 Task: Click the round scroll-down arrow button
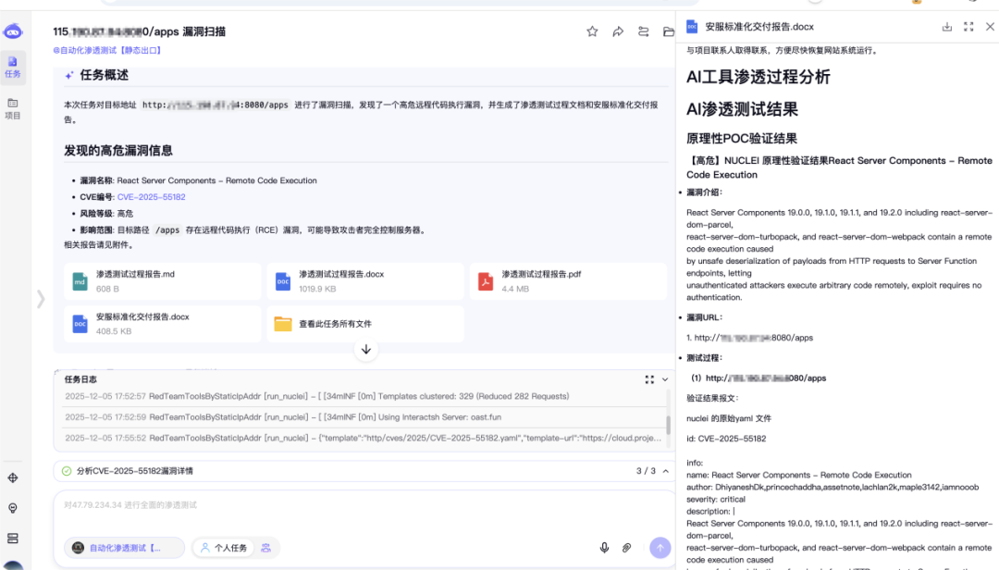click(x=366, y=349)
